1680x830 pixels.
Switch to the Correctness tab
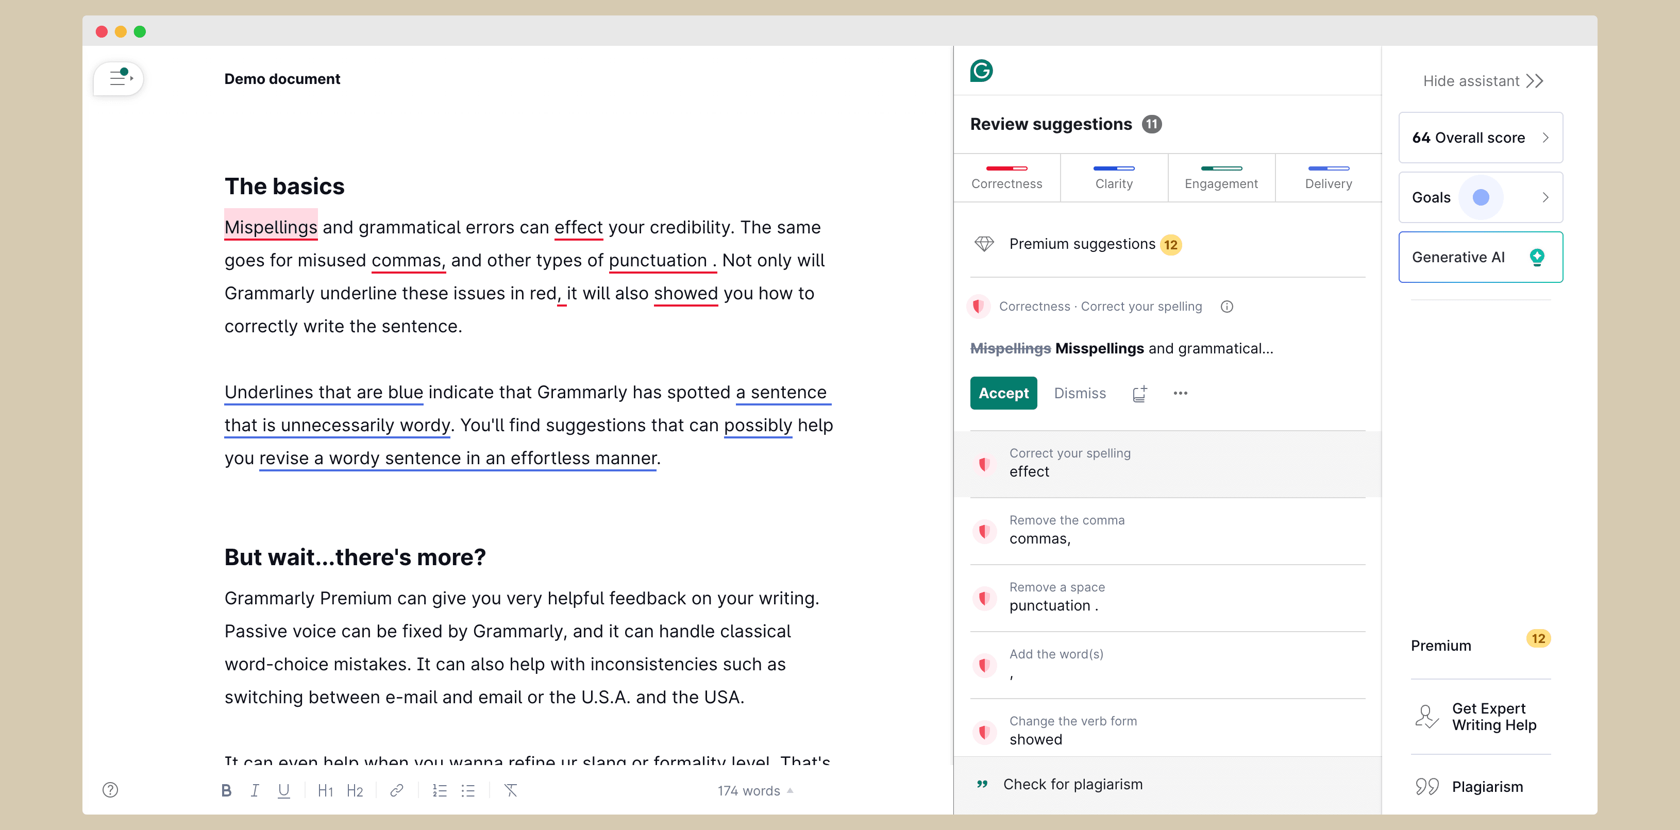(x=1006, y=177)
